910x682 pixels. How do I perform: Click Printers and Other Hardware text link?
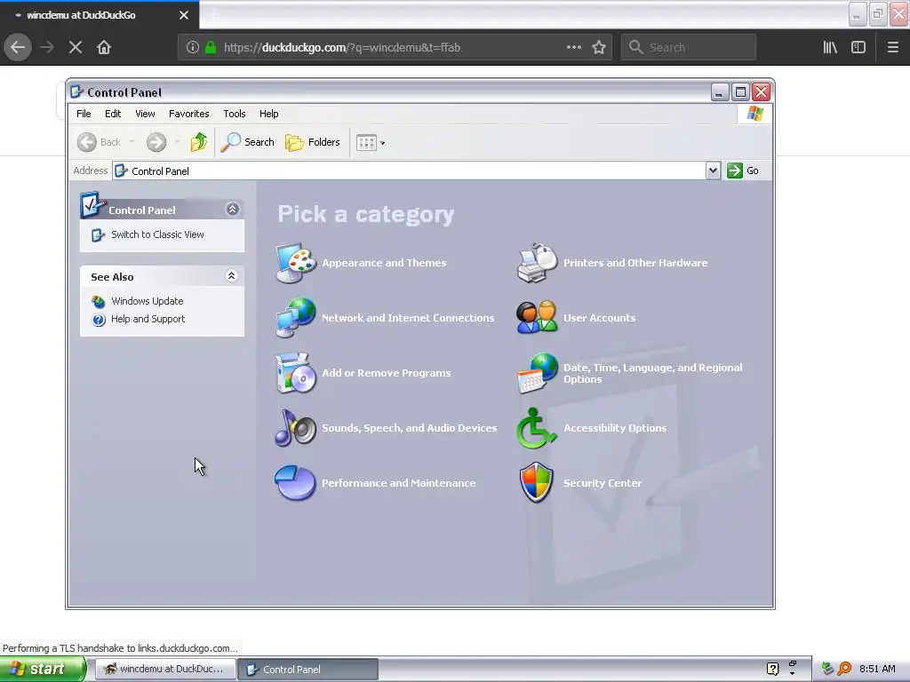(x=635, y=263)
